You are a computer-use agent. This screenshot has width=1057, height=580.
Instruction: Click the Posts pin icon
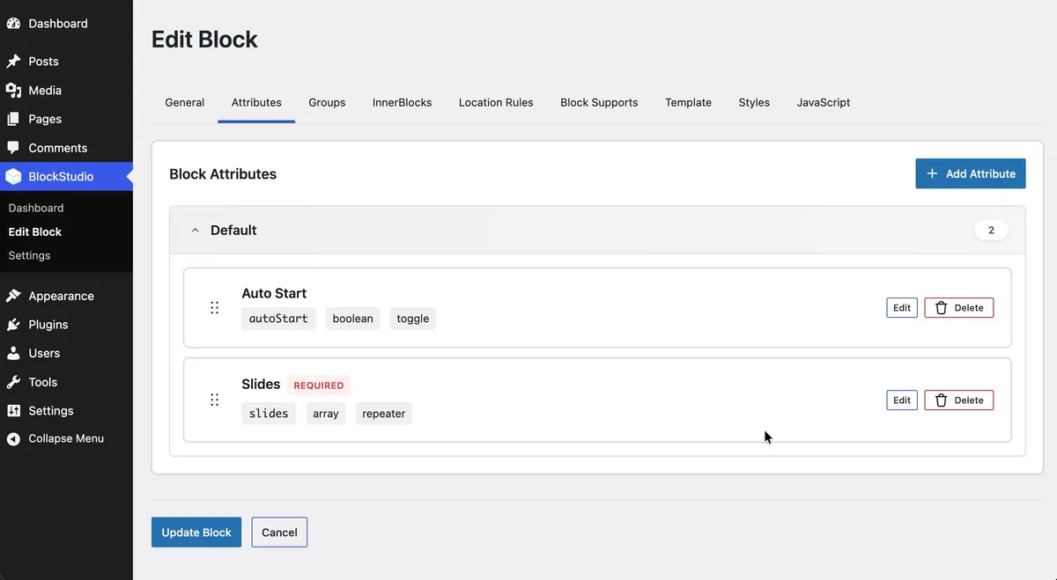coord(13,62)
